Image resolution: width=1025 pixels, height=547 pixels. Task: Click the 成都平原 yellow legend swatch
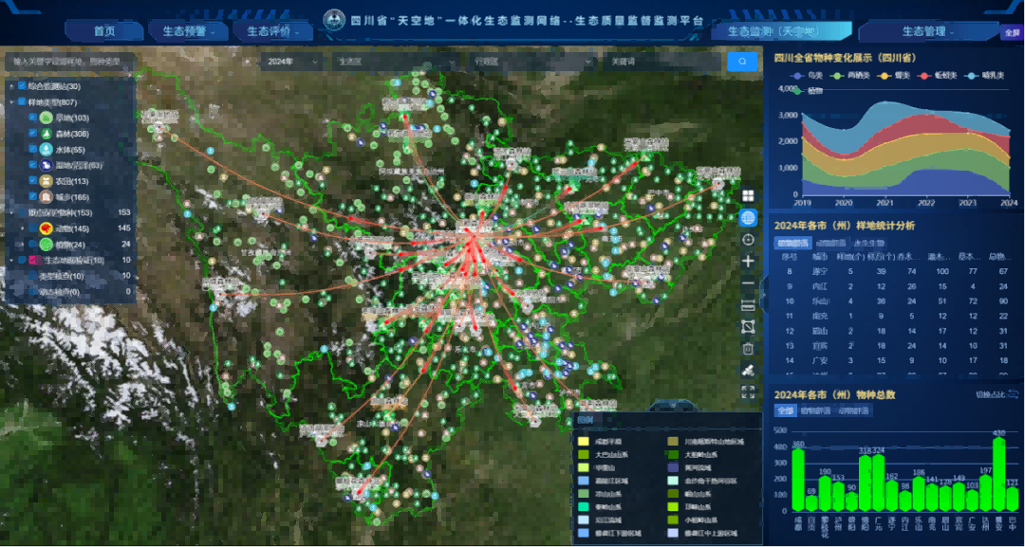pos(583,441)
